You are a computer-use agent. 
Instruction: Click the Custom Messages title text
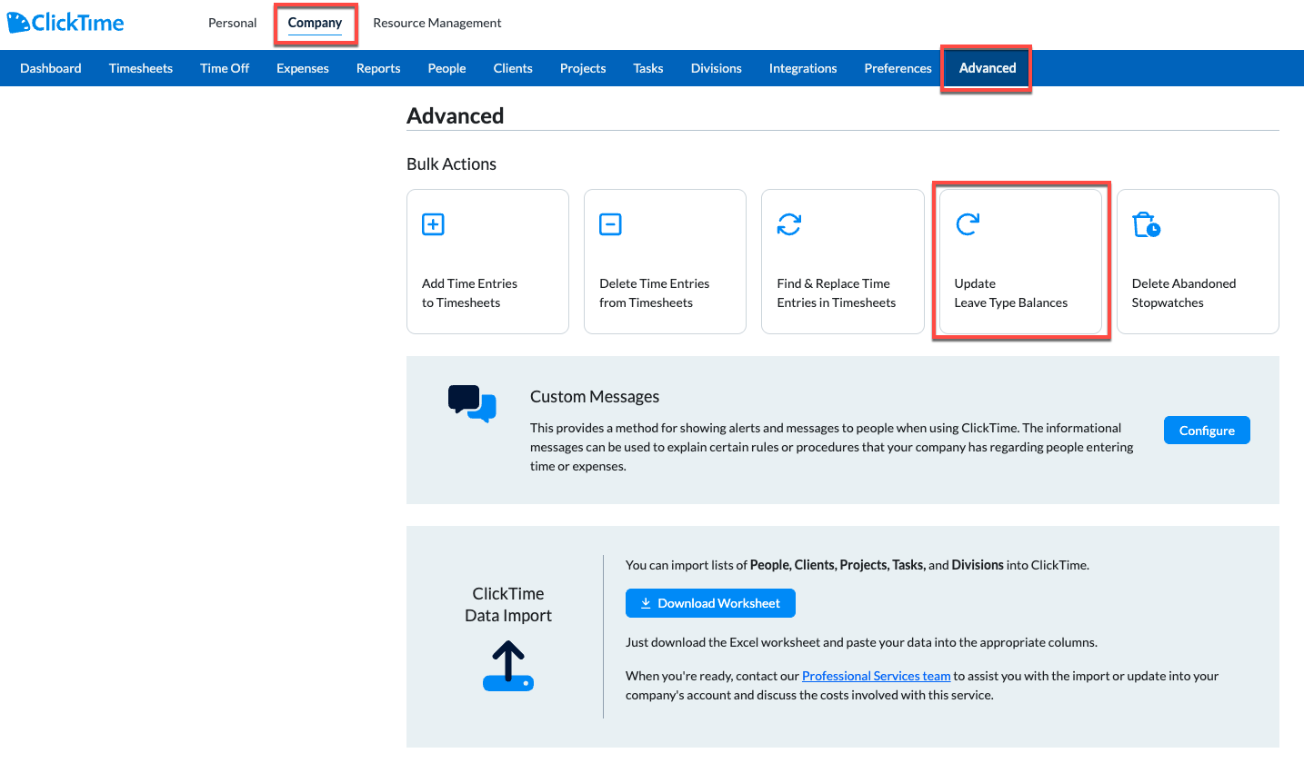(x=595, y=397)
